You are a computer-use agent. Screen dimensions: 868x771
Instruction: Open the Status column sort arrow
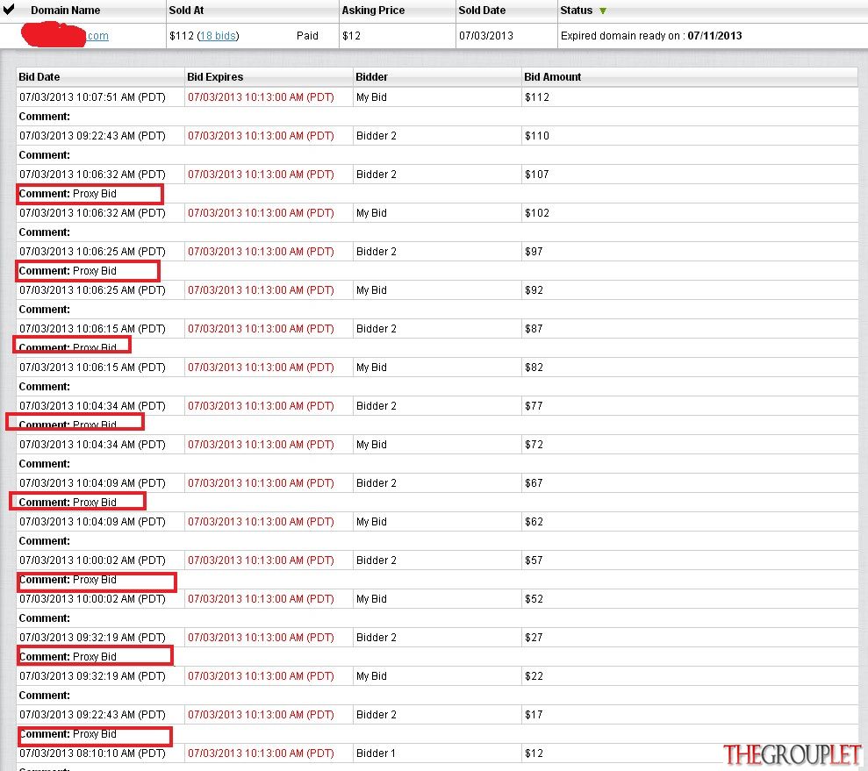(x=603, y=11)
